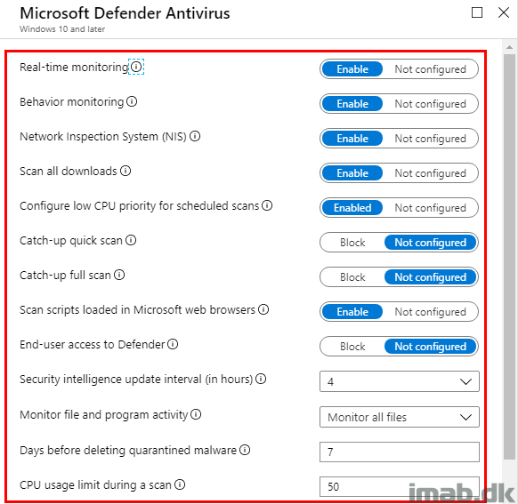The image size is (518, 504).
Task: Open the info icon next to Catch-up full scan
Action: (119, 275)
